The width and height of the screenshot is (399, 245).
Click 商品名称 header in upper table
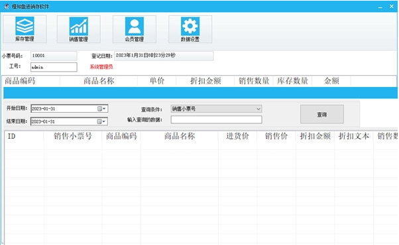(99, 81)
